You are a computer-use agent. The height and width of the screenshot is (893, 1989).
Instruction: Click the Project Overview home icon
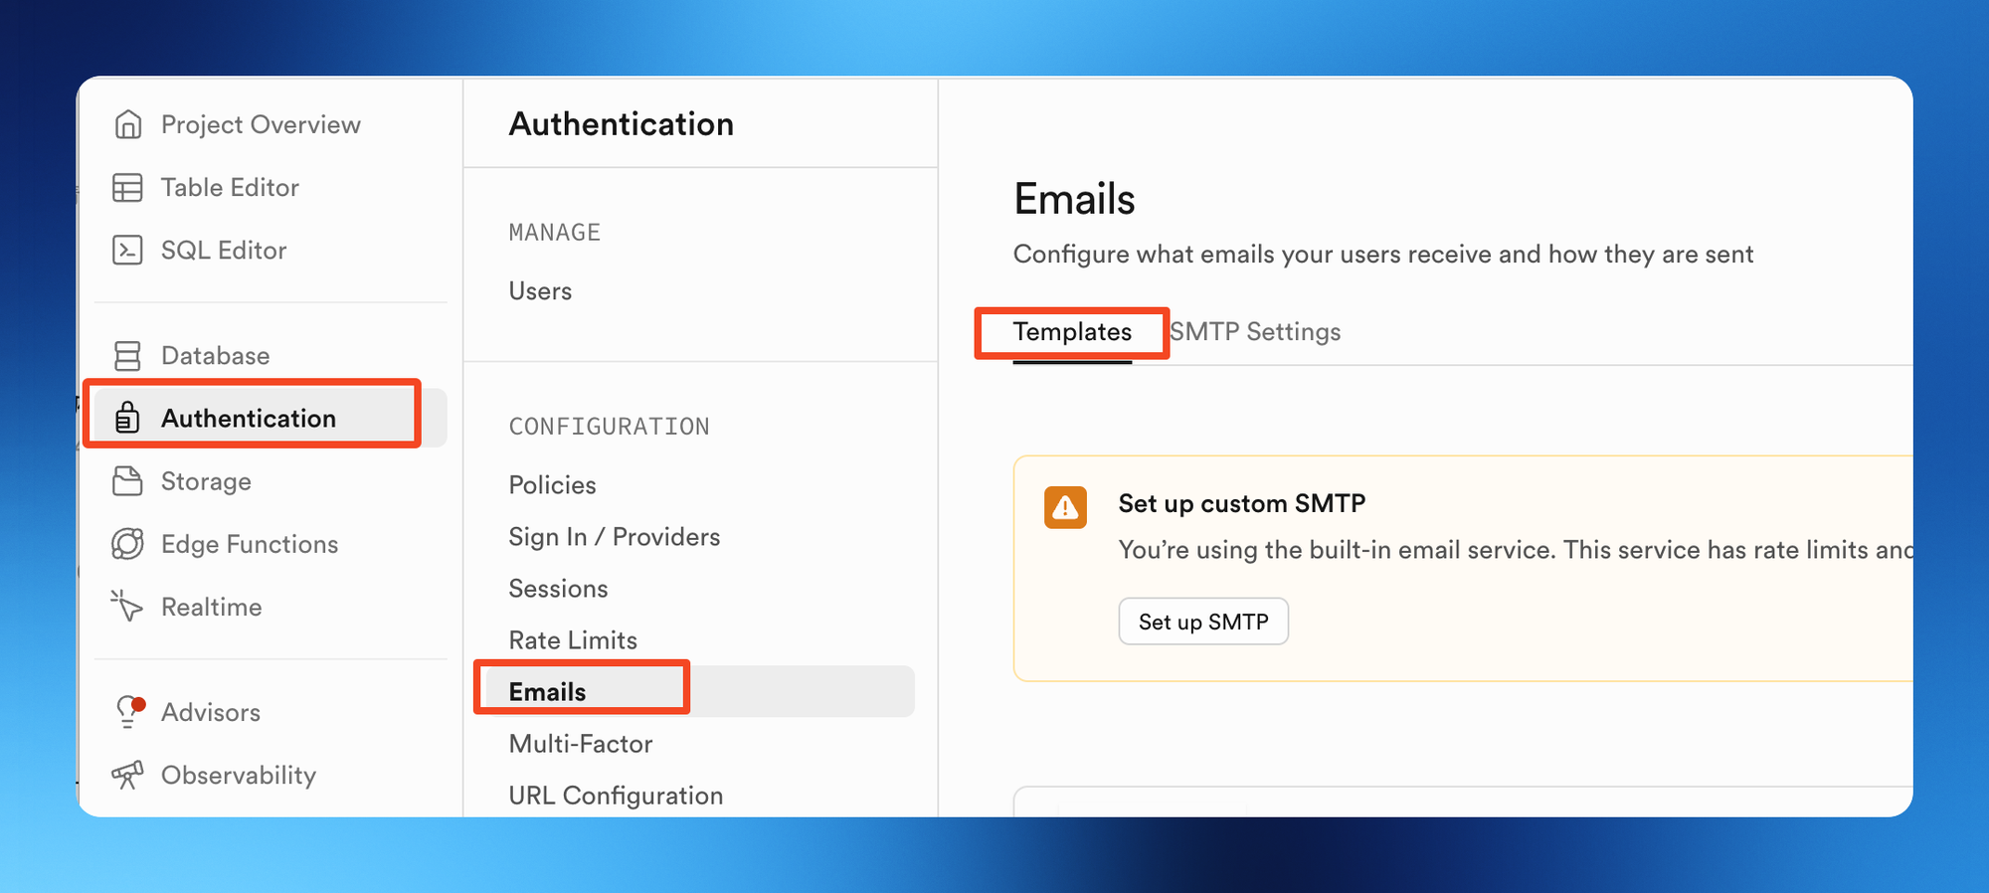[x=128, y=124]
